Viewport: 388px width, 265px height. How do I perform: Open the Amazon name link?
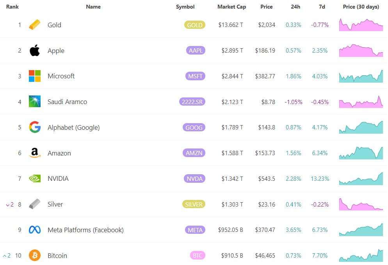tap(59, 153)
